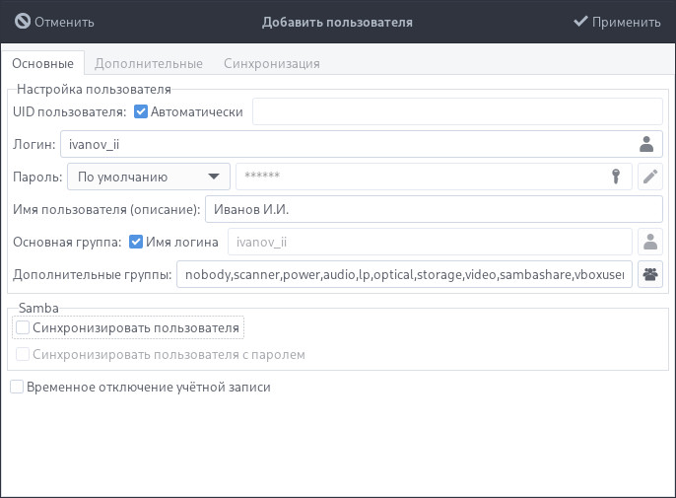The width and height of the screenshot is (676, 498).
Task: Uncheck the Автоматически UID checkbox
Action: (x=141, y=111)
